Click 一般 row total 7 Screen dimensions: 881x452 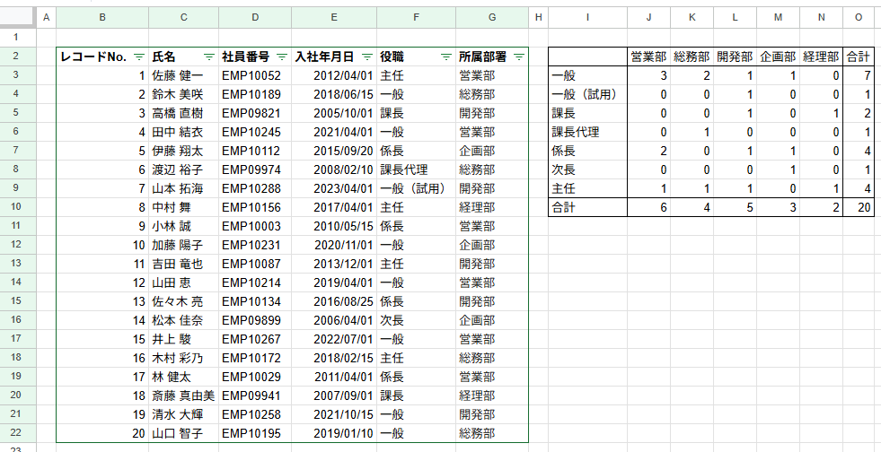point(859,75)
